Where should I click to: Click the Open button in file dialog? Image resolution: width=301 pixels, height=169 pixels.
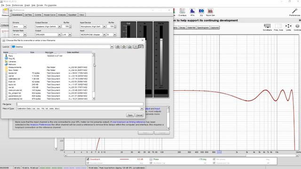[x=130, y=115]
